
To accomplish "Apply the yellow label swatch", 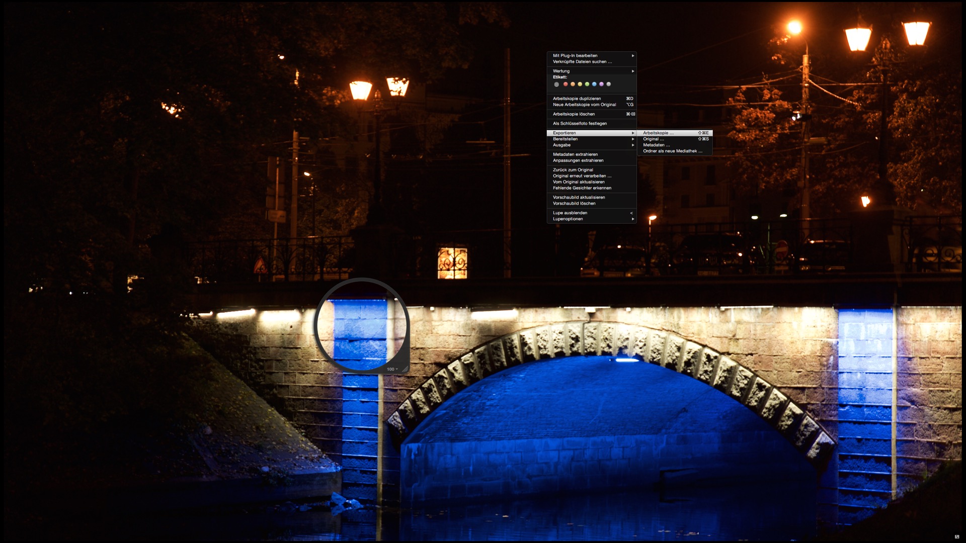I will point(580,84).
